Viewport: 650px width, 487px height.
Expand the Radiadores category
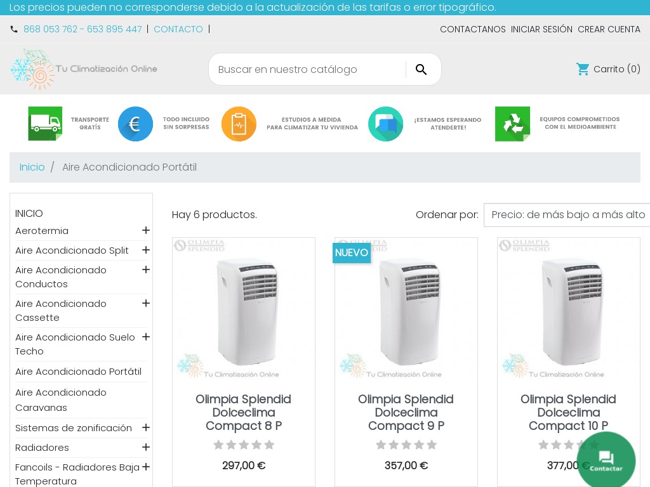tap(146, 447)
